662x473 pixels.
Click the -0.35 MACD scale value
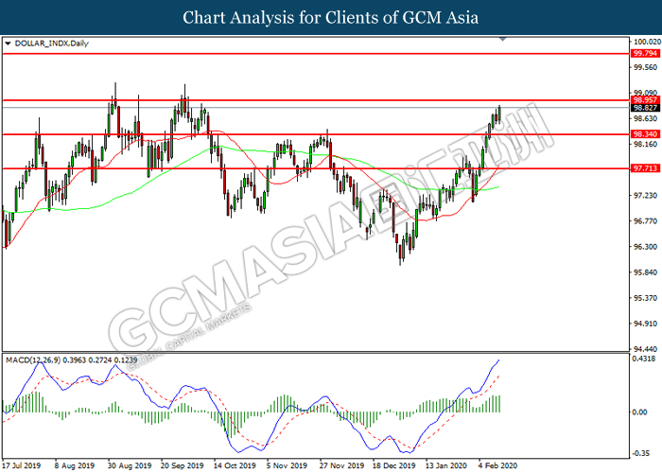point(640,453)
